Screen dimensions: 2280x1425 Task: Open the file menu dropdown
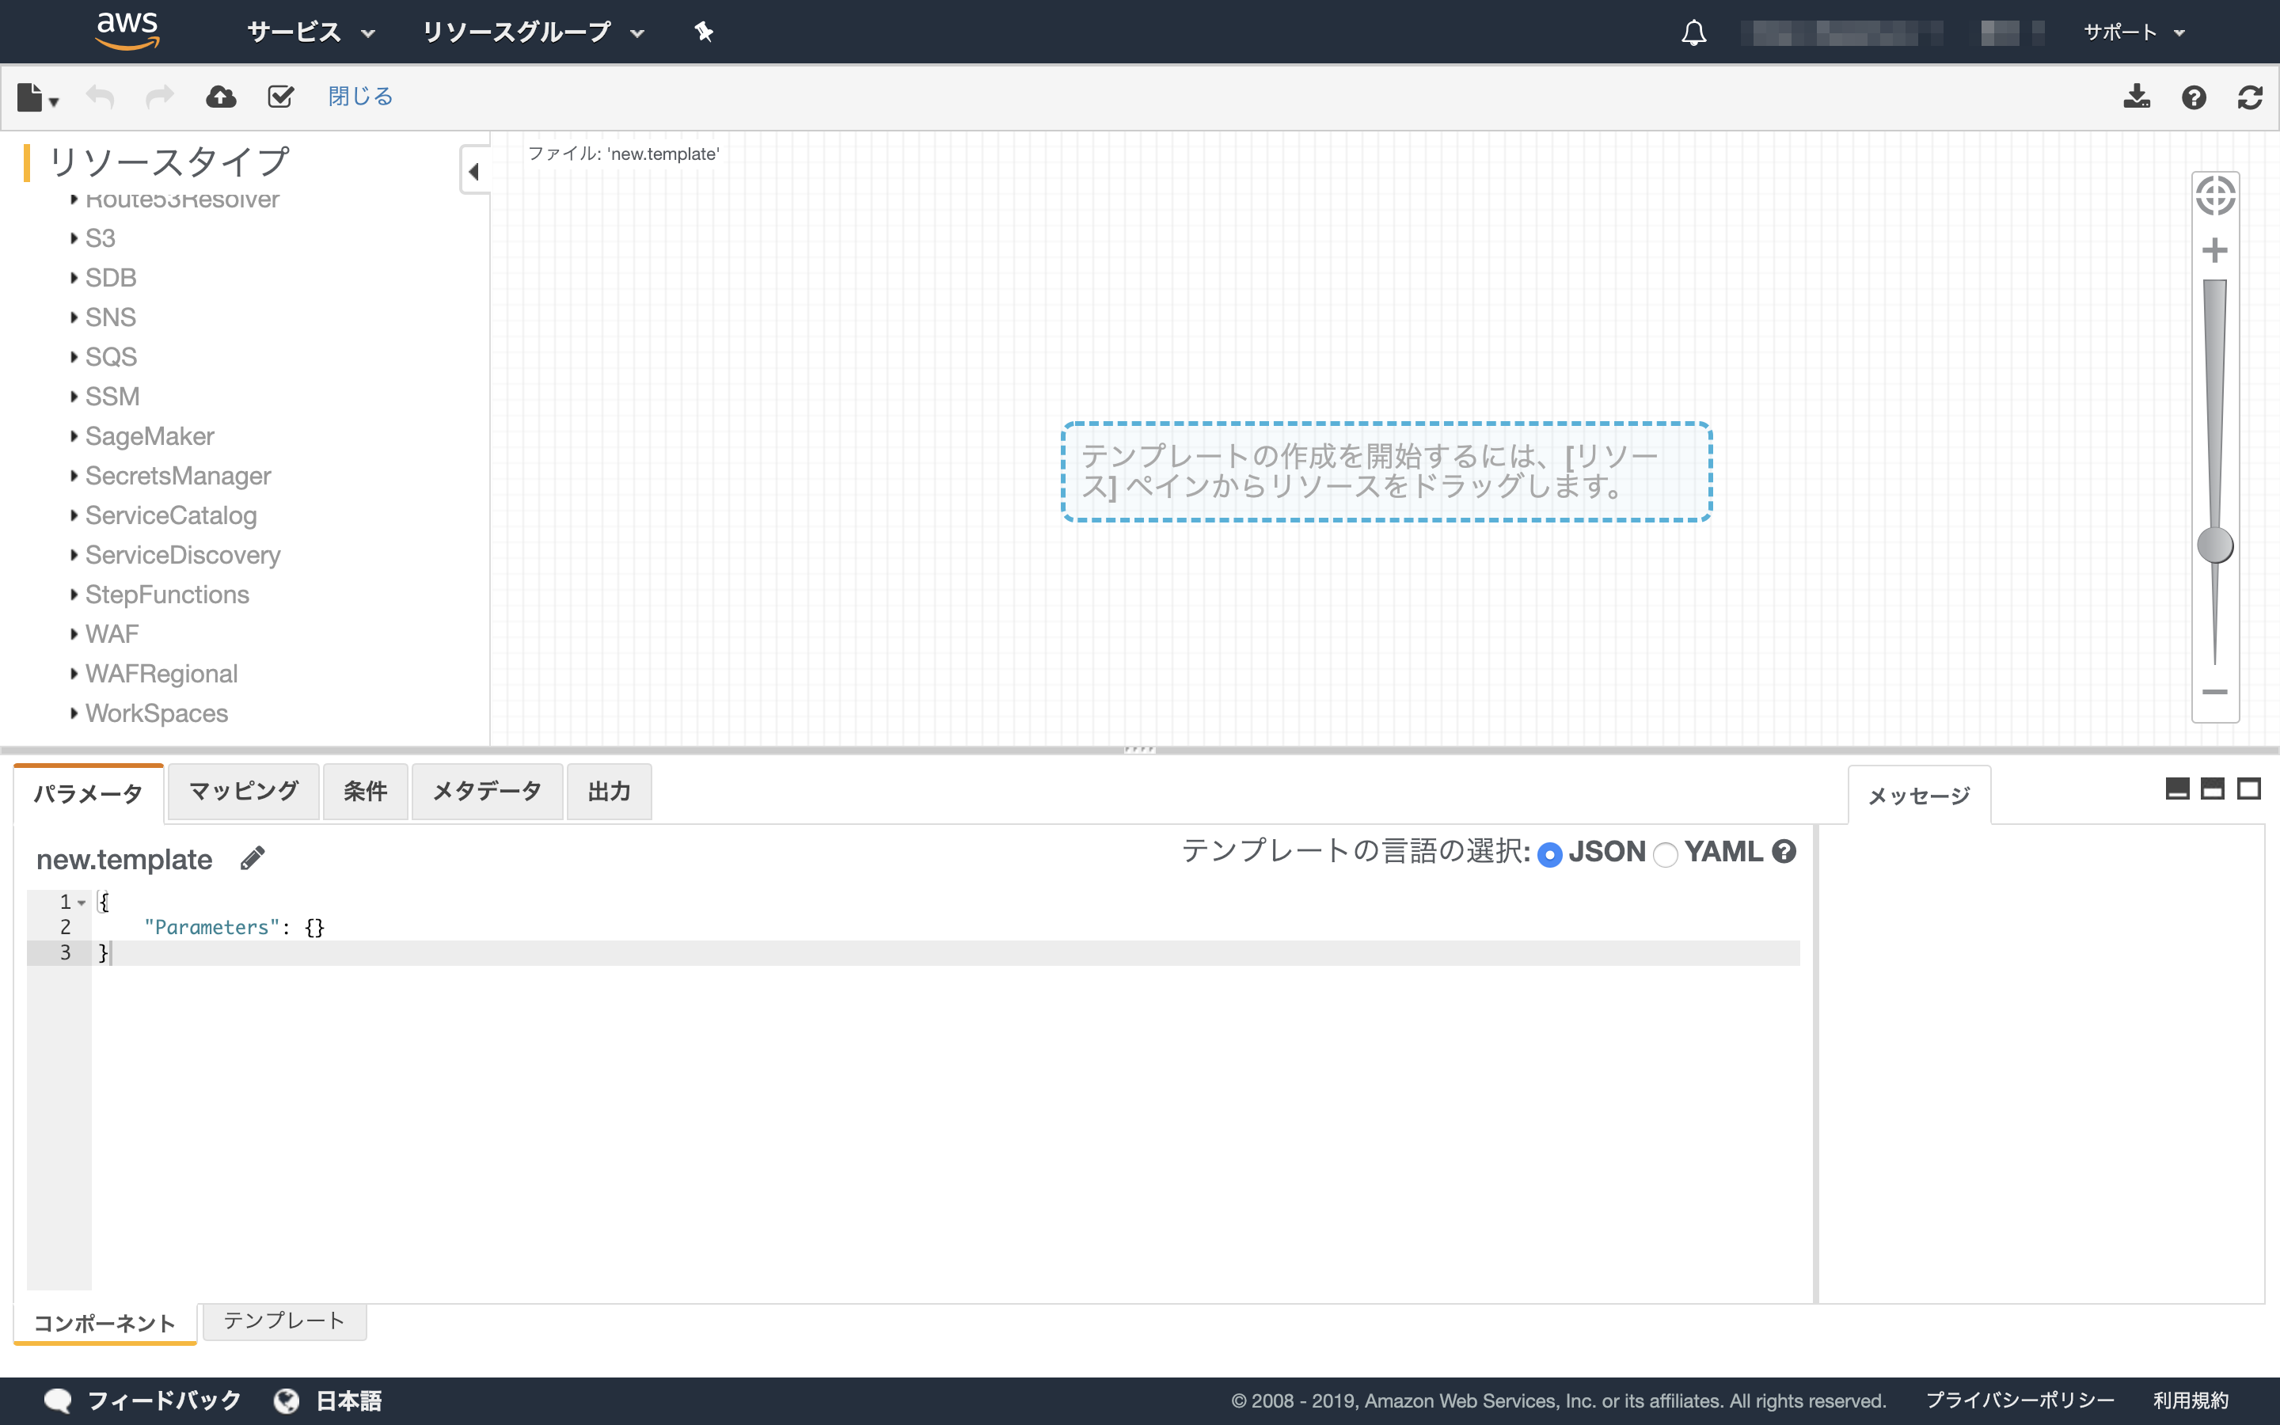click(38, 97)
